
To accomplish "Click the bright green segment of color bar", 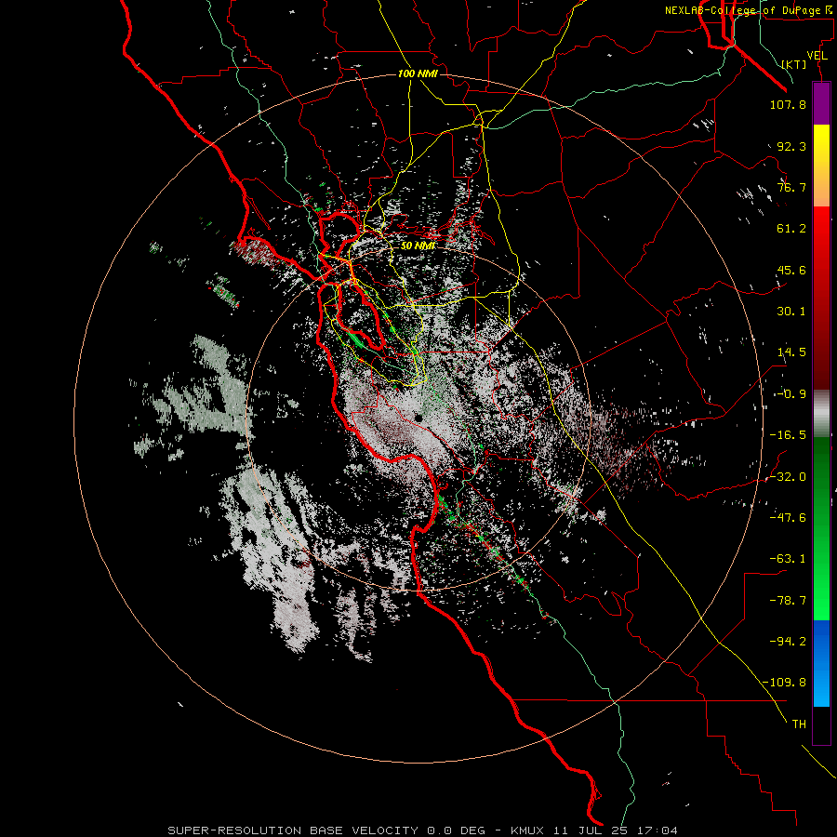I will 821,528.
